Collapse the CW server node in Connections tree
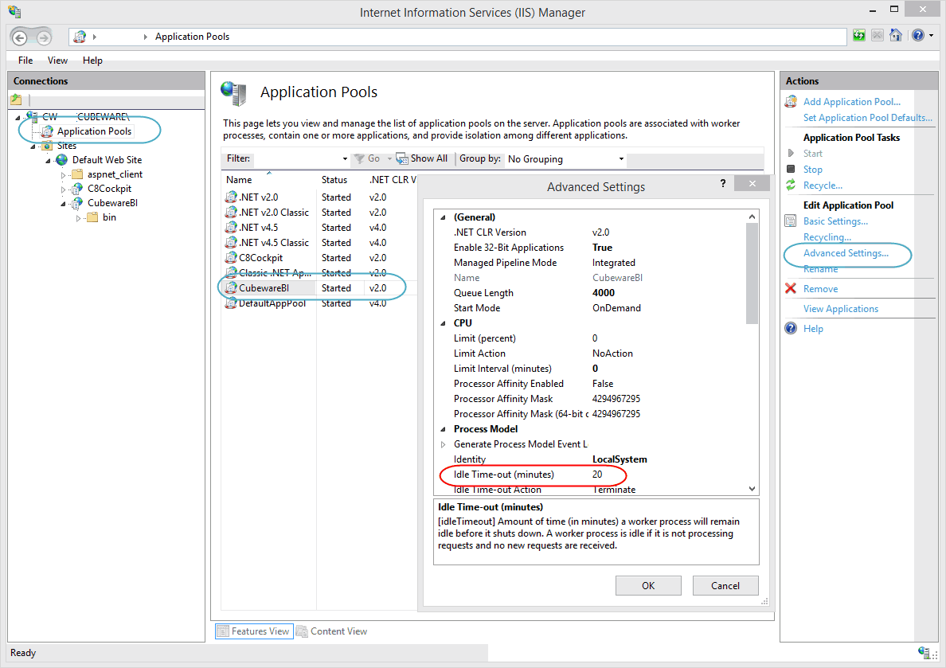This screenshot has height=668, width=946. 18,117
